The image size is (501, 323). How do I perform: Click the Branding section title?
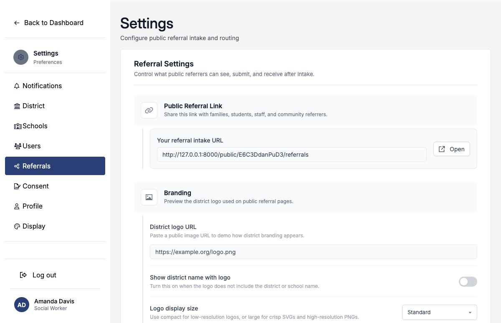(177, 193)
